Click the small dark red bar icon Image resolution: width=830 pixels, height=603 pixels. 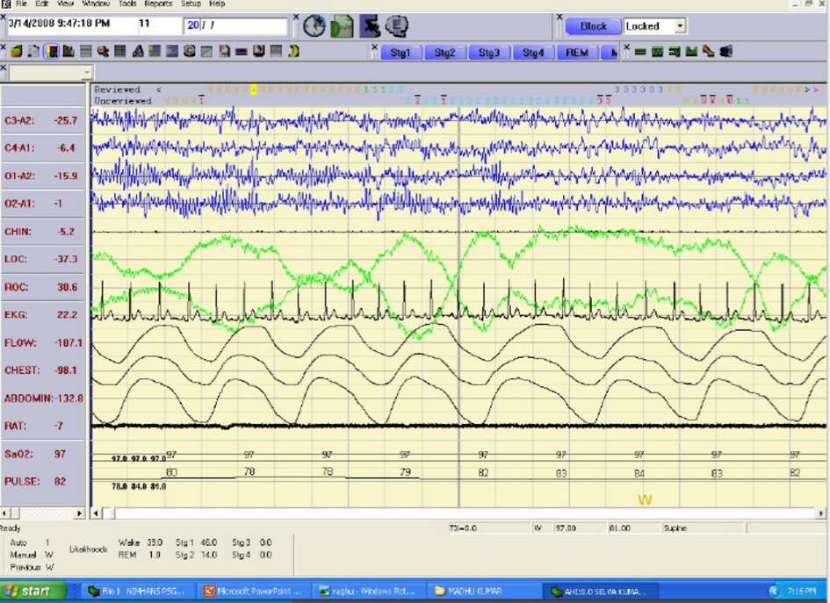pyautogui.click(x=242, y=52)
